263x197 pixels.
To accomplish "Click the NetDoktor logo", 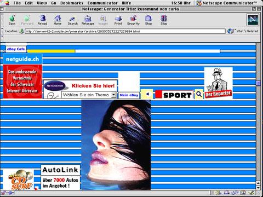I will [55, 86].
